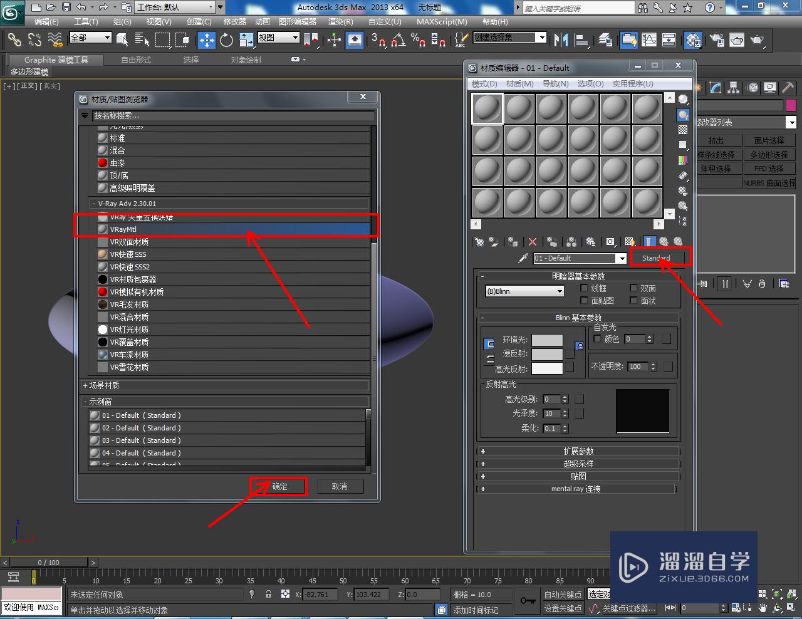The image size is (802, 619).
Task: Click Reset Map/Mtl red X icon
Action: point(533,242)
